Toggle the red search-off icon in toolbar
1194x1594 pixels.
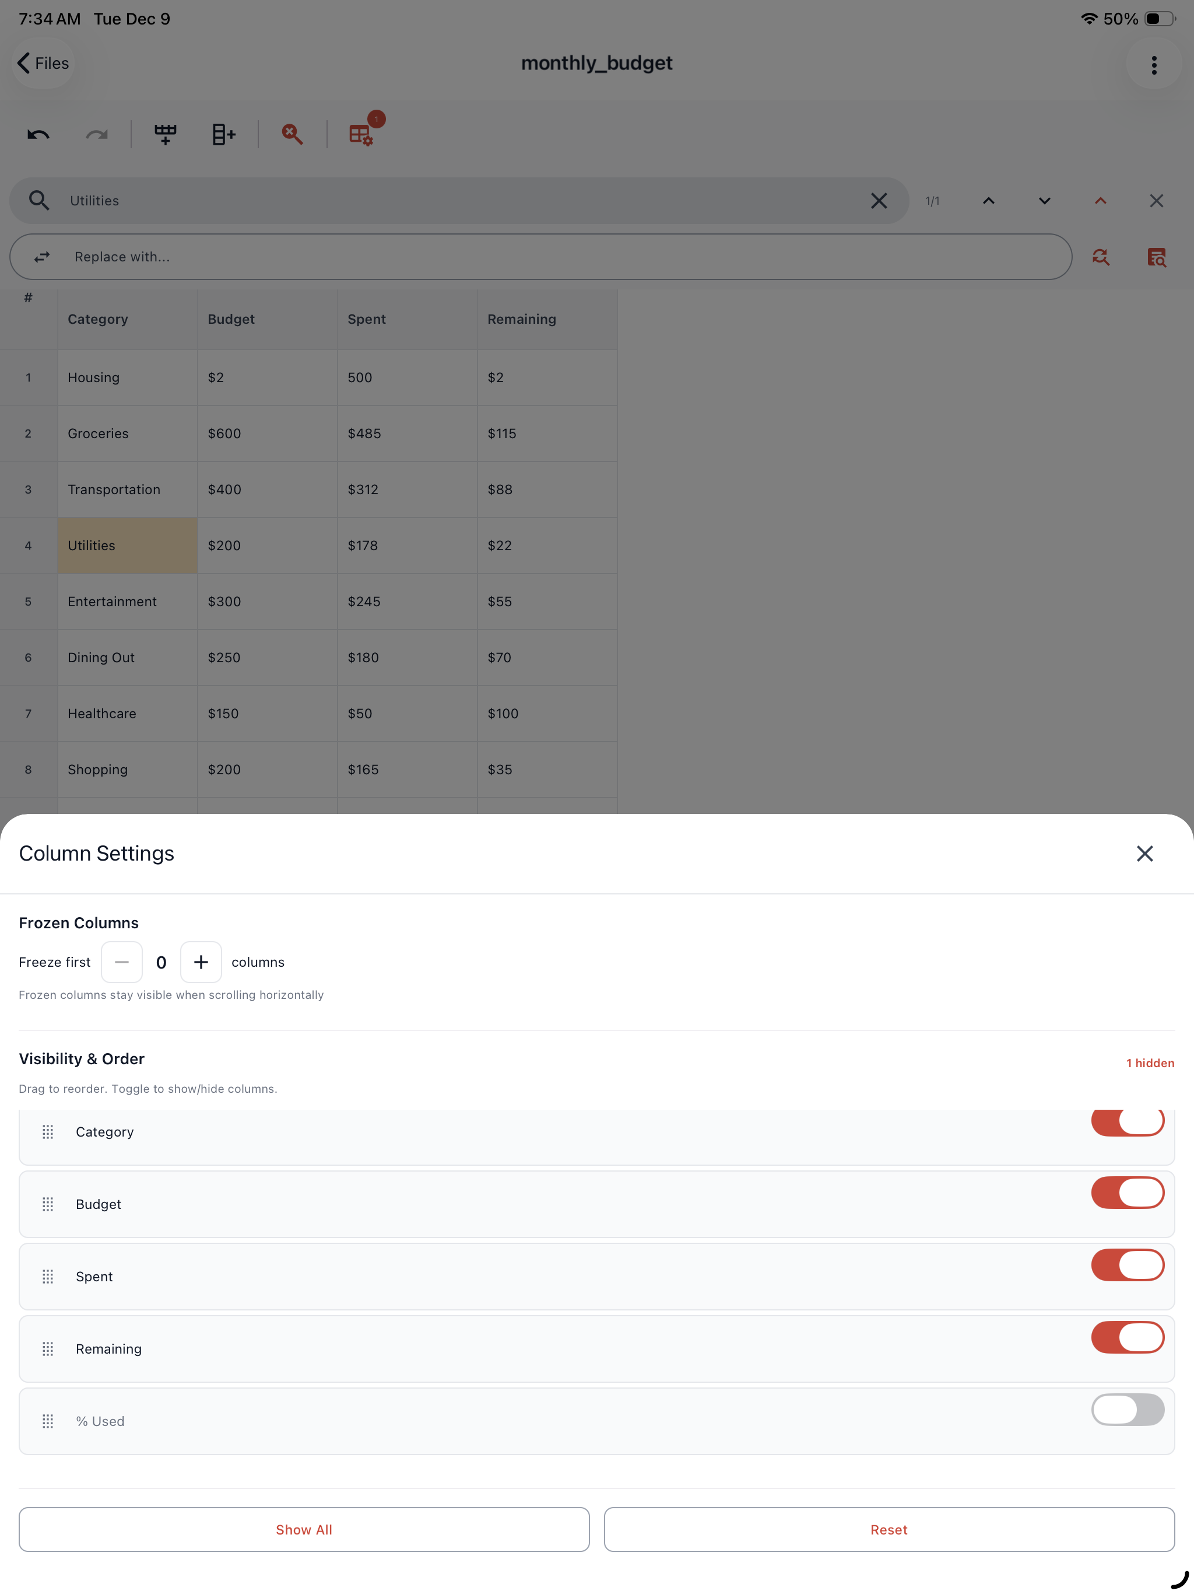coord(293,134)
